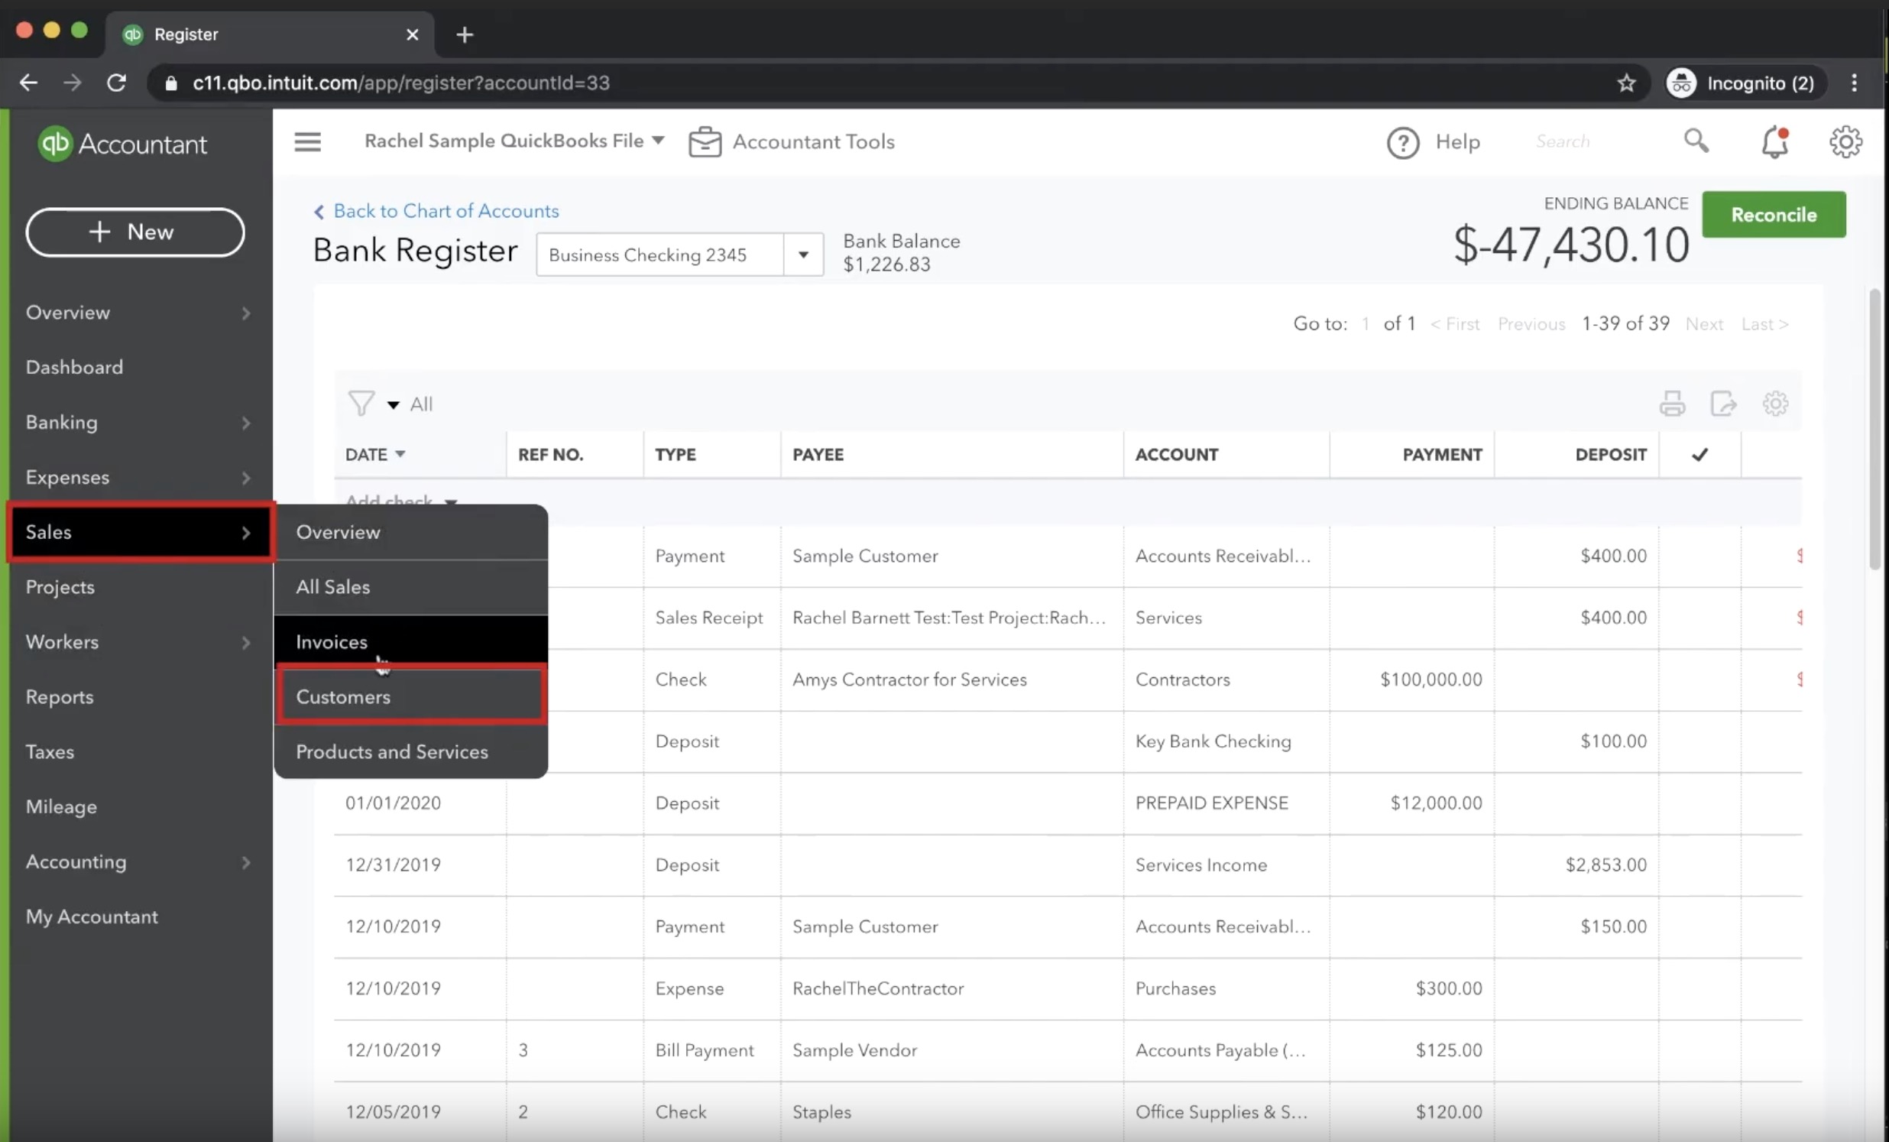View site info via the lock icon

click(x=171, y=83)
